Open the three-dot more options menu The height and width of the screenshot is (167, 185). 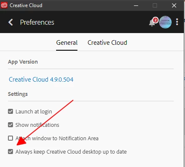pos(177,22)
